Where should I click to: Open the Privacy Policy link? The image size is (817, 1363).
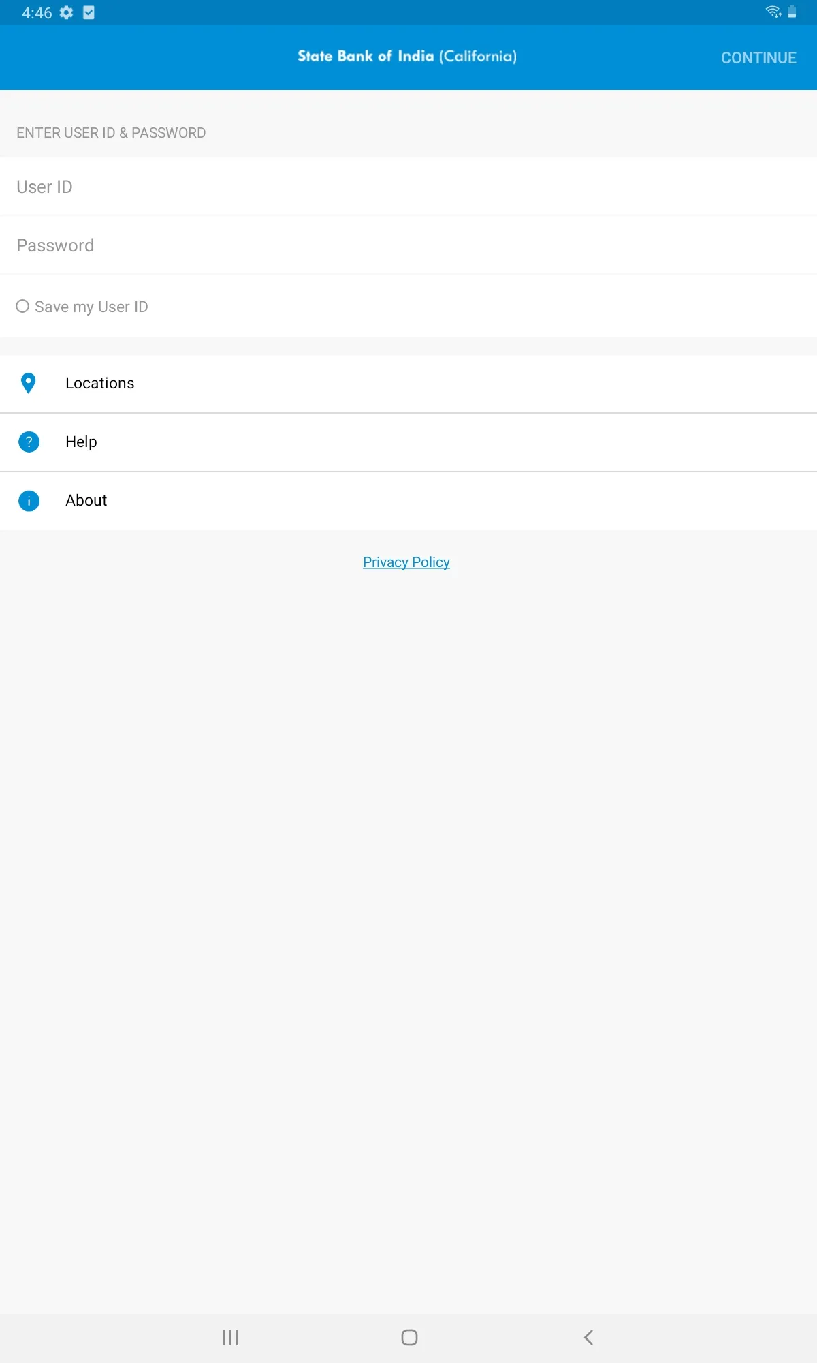[x=406, y=562]
